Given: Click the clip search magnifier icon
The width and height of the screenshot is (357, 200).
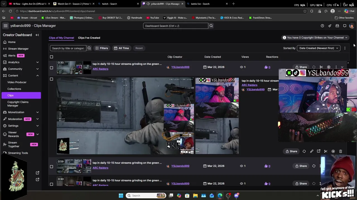Looking at the screenshot, I should click(89, 48).
